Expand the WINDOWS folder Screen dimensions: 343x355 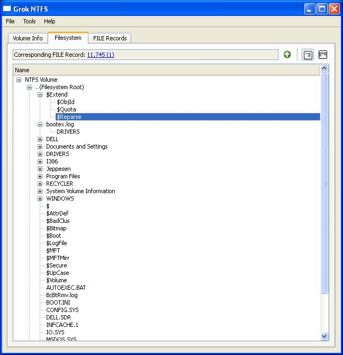tap(40, 198)
